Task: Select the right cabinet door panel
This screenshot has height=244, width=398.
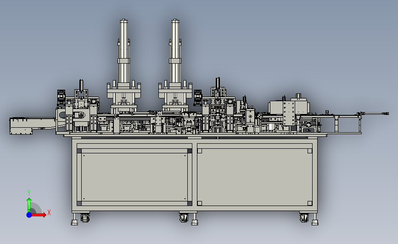Action: [x=255, y=177]
